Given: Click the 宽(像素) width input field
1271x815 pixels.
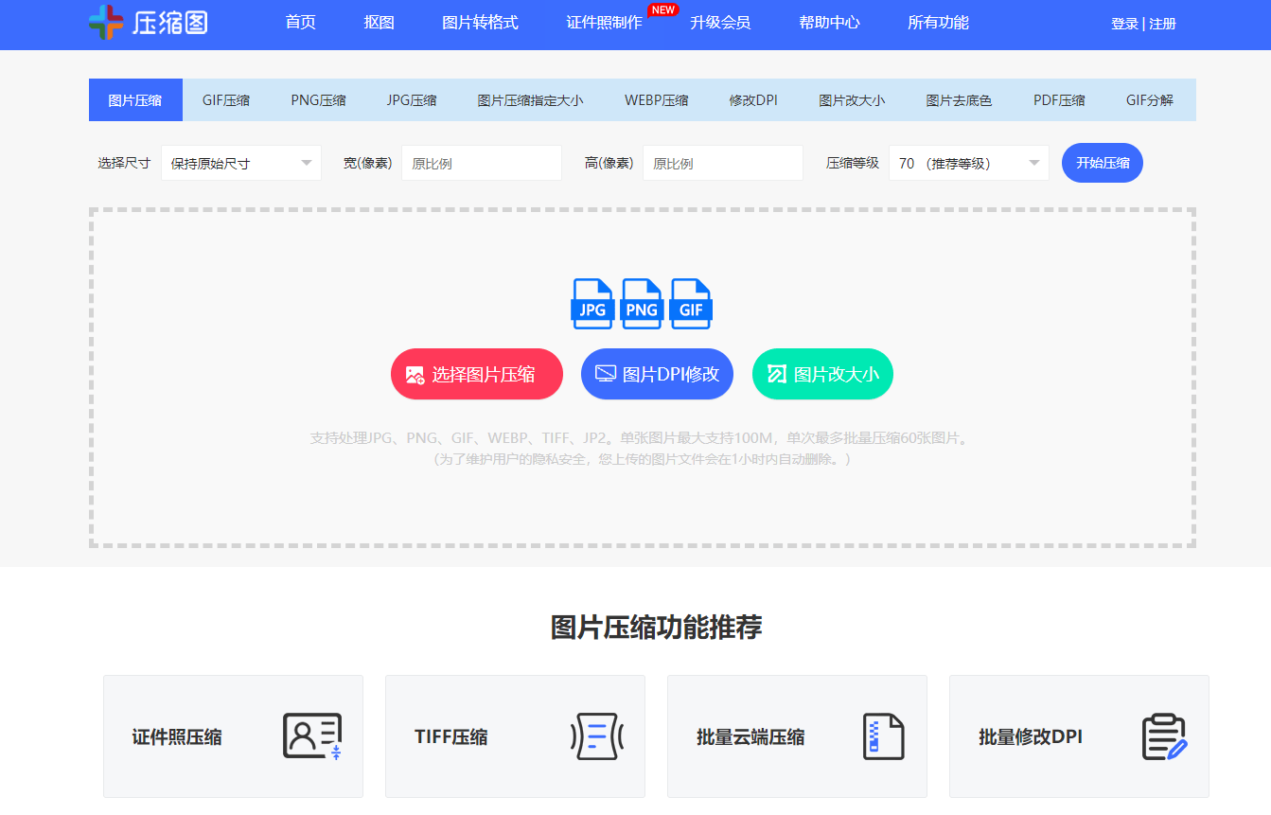Looking at the screenshot, I should 481,162.
